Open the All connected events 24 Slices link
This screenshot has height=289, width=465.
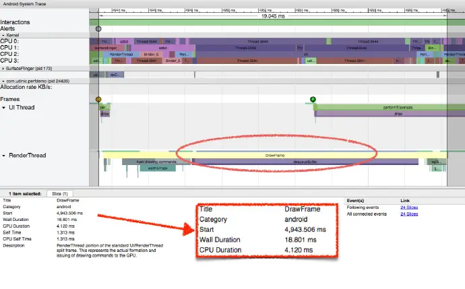[x=409, y=214]
